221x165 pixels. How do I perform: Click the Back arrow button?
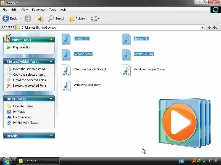click(x=6, y=18)
